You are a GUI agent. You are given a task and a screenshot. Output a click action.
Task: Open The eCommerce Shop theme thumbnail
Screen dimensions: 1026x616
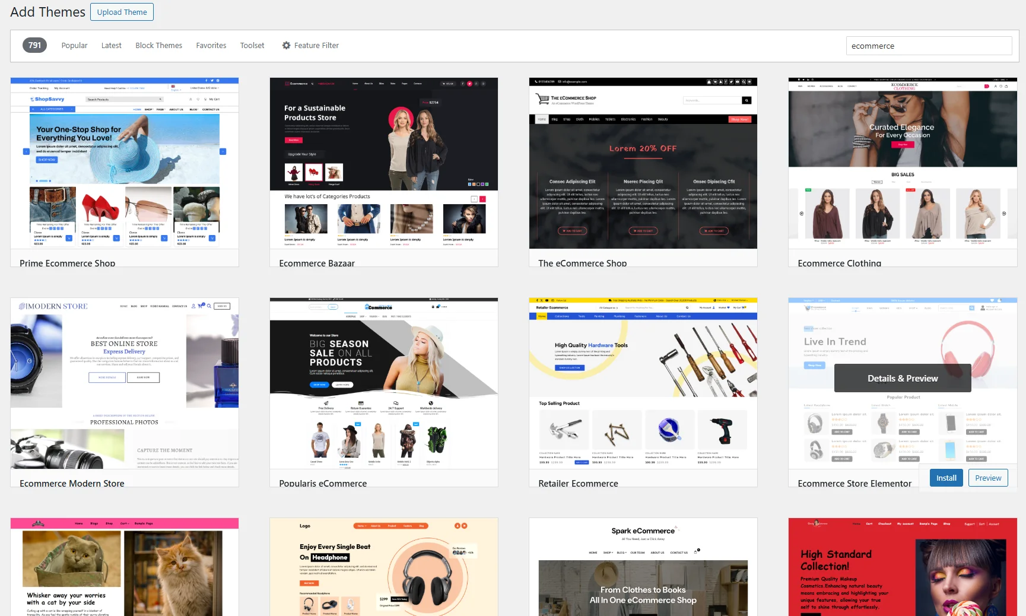(643, 163)
